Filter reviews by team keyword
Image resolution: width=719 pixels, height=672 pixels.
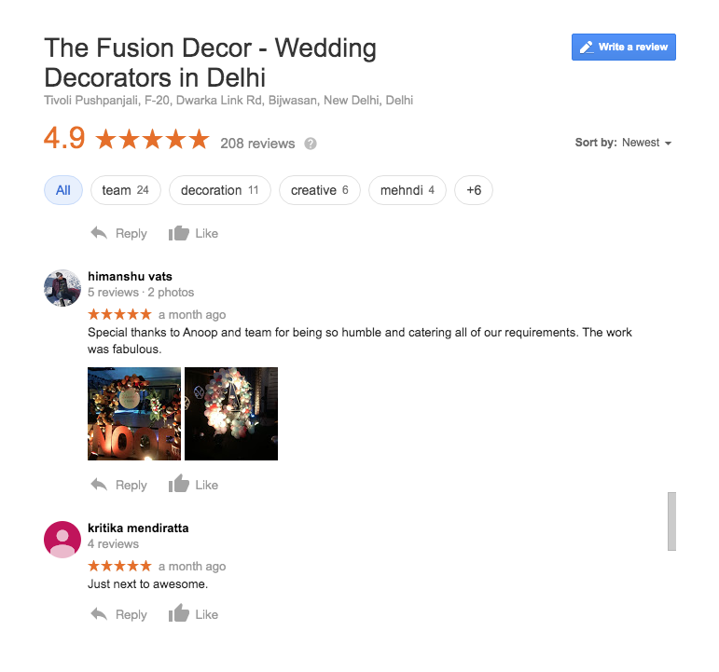(126, 190)
